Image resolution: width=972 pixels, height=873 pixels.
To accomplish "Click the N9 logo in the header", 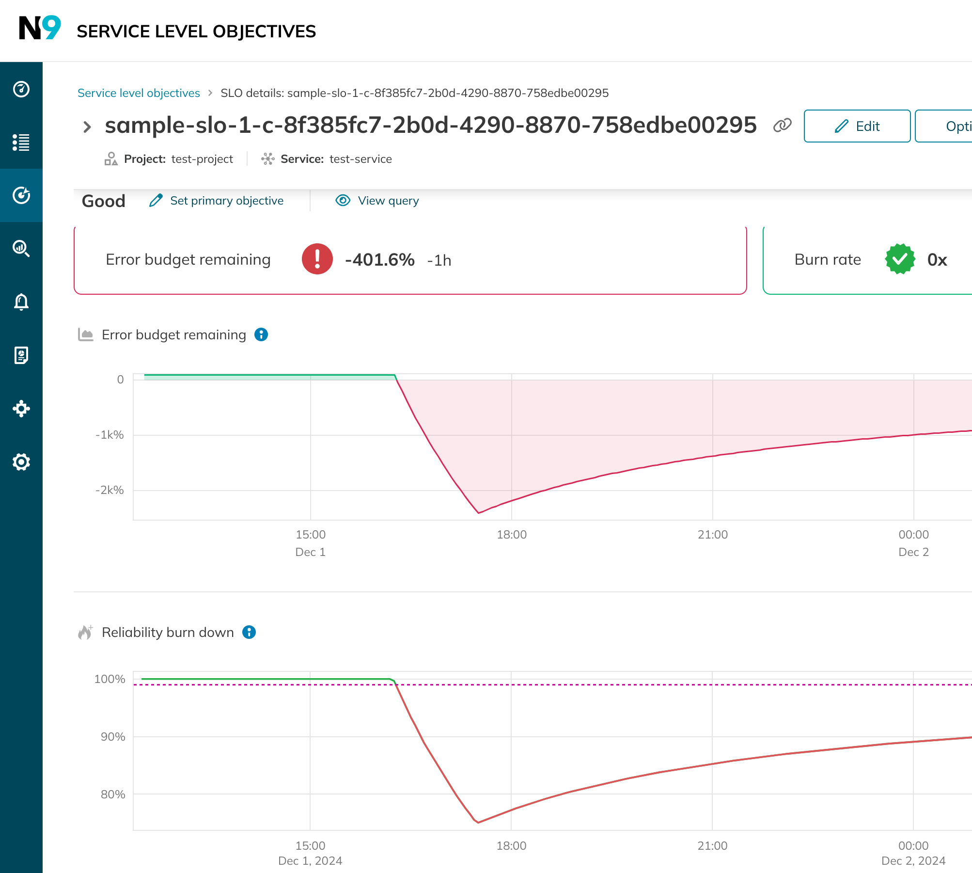I will (40, 28).
